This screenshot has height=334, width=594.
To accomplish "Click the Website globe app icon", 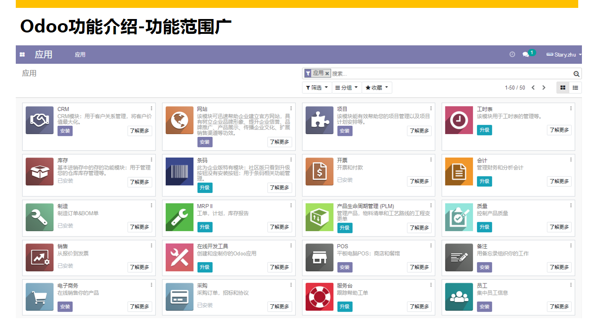I will click(x=180, y=120).
